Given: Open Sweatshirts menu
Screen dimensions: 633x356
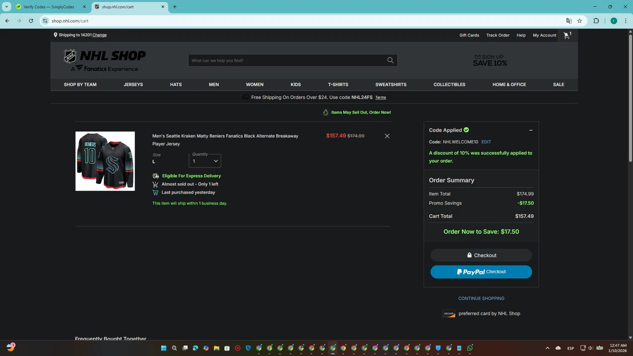Looking at the screenshot, I should (391, 84).
